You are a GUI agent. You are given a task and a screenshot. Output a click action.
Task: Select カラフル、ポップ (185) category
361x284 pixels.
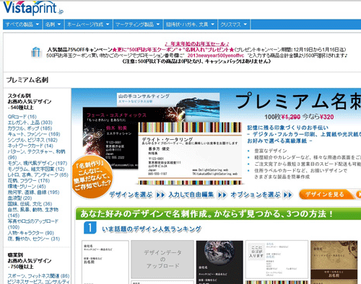tap(30, 128)
